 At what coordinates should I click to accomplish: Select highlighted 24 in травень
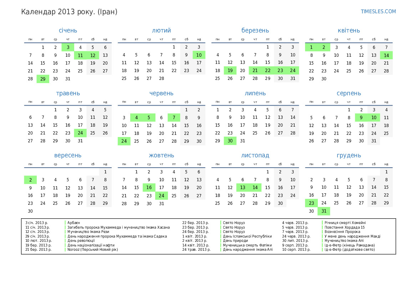80,133
